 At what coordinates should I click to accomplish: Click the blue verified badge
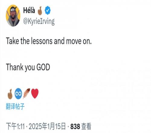[x=48, y=10]
